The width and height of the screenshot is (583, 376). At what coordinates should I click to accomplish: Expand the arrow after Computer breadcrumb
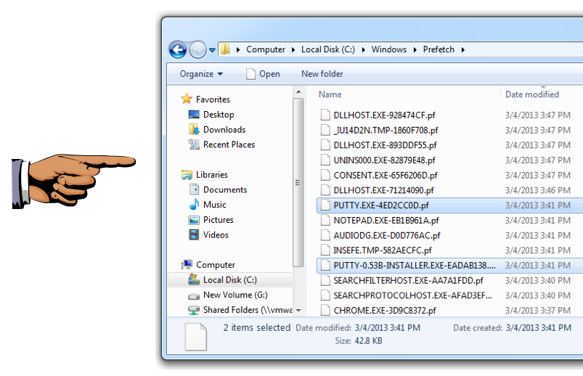(293, 50)
